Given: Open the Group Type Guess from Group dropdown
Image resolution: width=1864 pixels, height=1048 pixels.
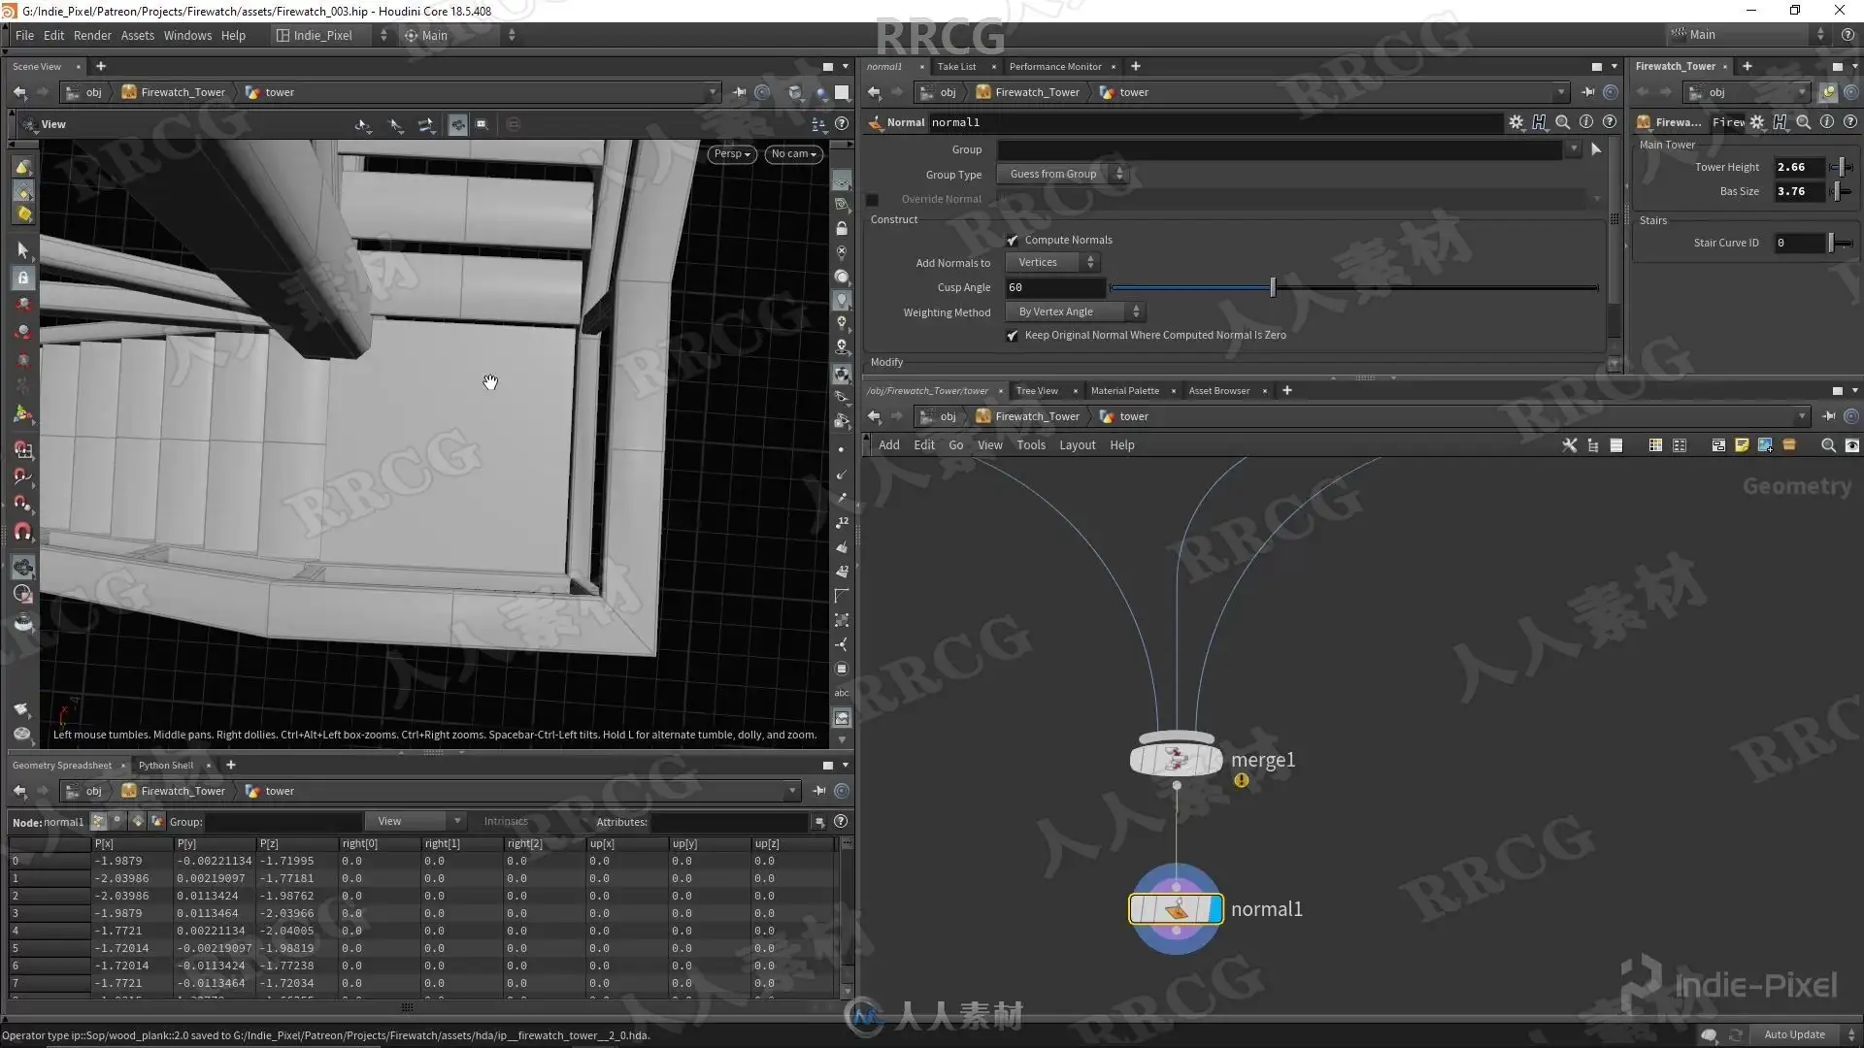Looking at the screenshot, I should point(1066,175).
